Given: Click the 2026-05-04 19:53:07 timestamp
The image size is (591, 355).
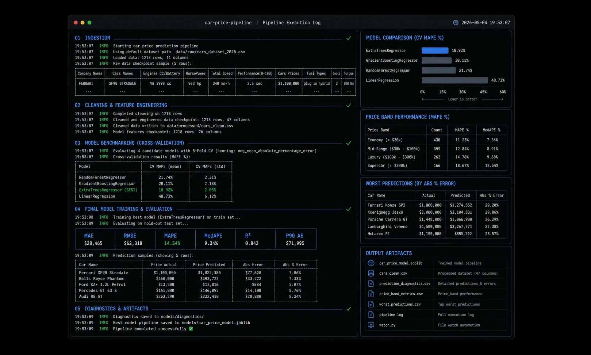Looking at the screenshot, I should (x=486, y=23).
